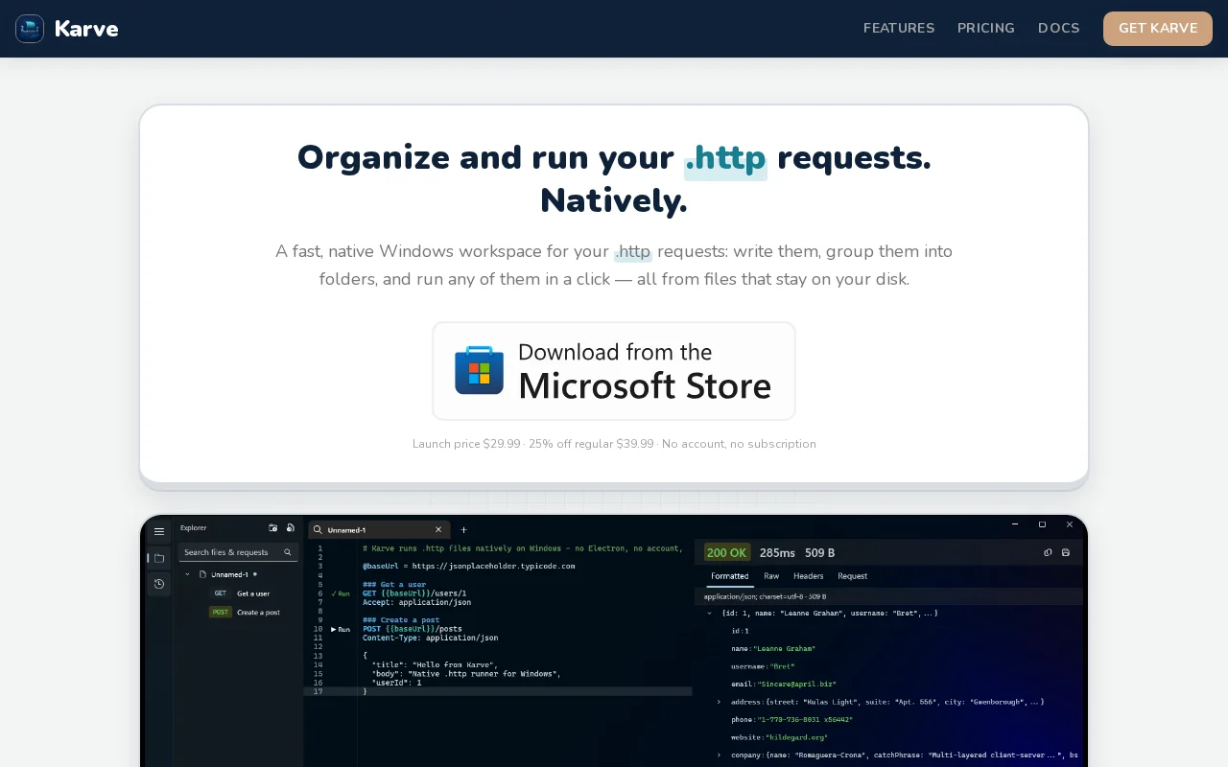This screenshot has width=1228, height=767.
Task: Switch to the Request response tab
Action: pos(853,576)
